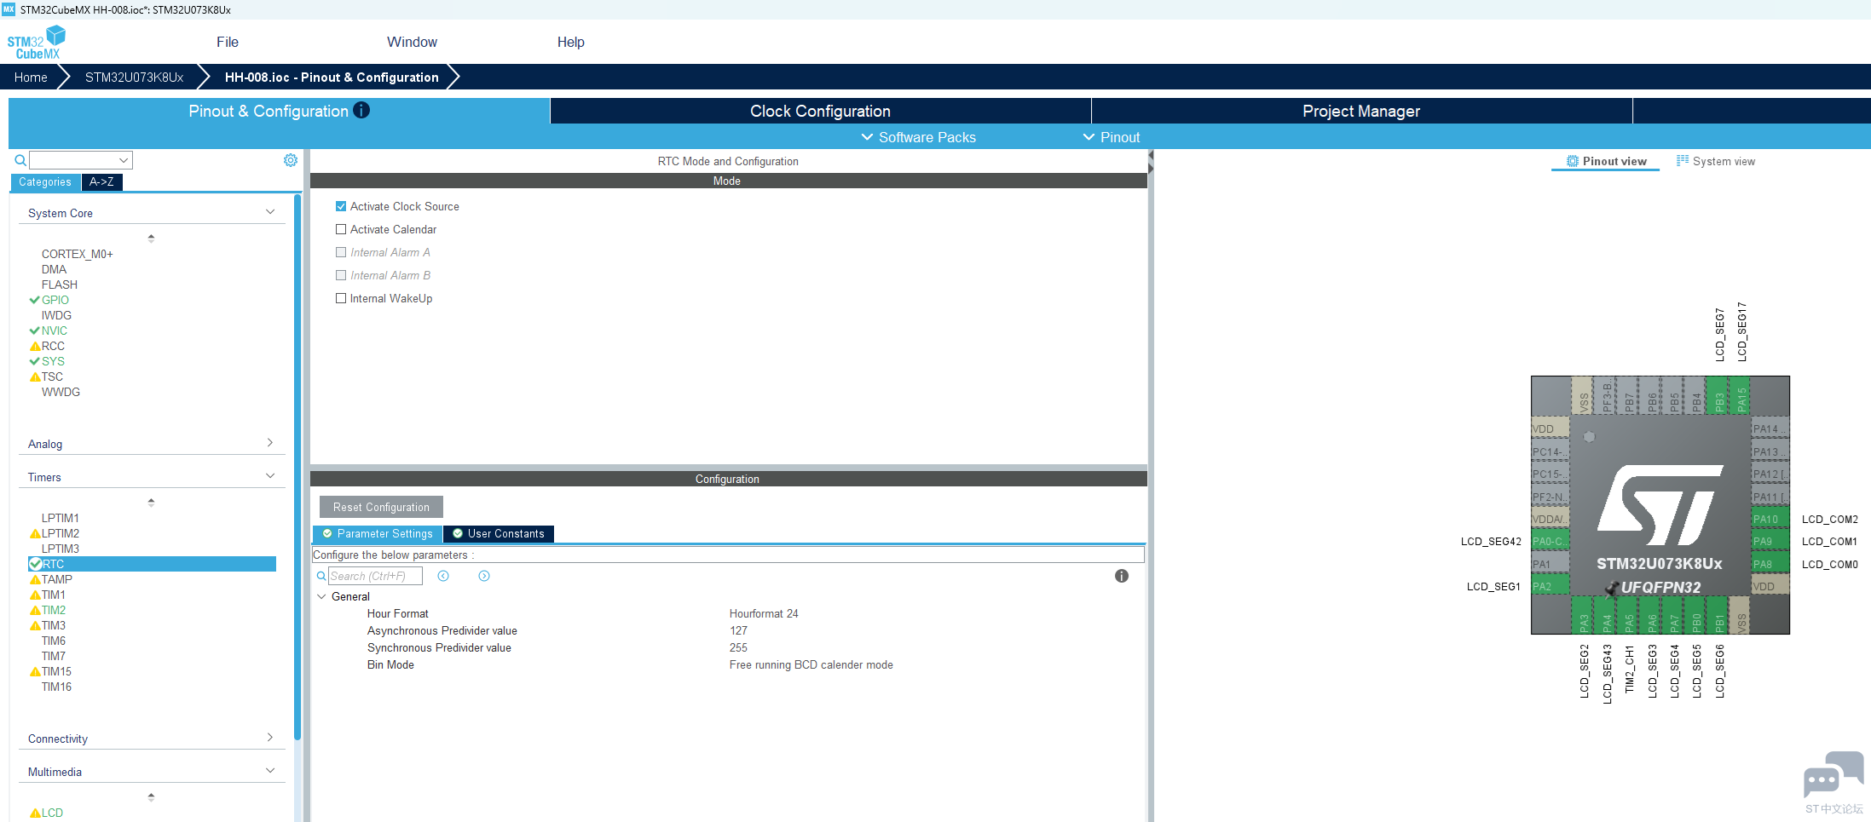Viewport: 1871px width, 822px height.
Task: Select grey pin PA1 on the chip
Action: coord(1551,564)
